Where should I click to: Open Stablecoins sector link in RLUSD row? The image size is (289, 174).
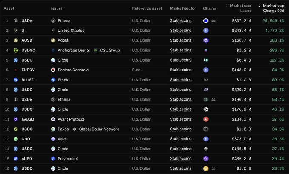[x=180, y=80]
